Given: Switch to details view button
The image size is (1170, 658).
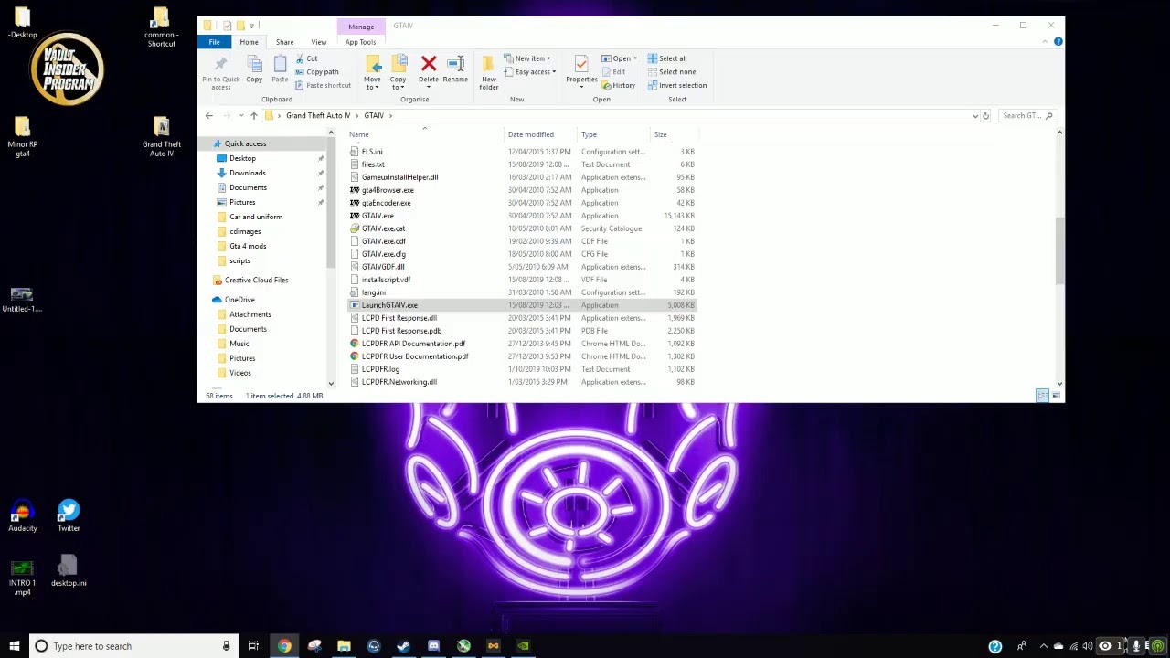Looking at the screenshot, I should pyautogui.click(x=1042, y=396).
